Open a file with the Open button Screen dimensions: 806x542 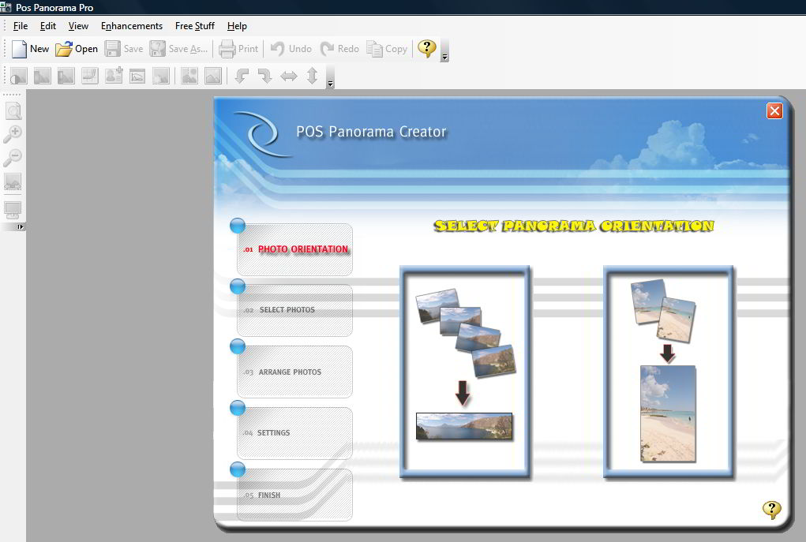(77, 49)
